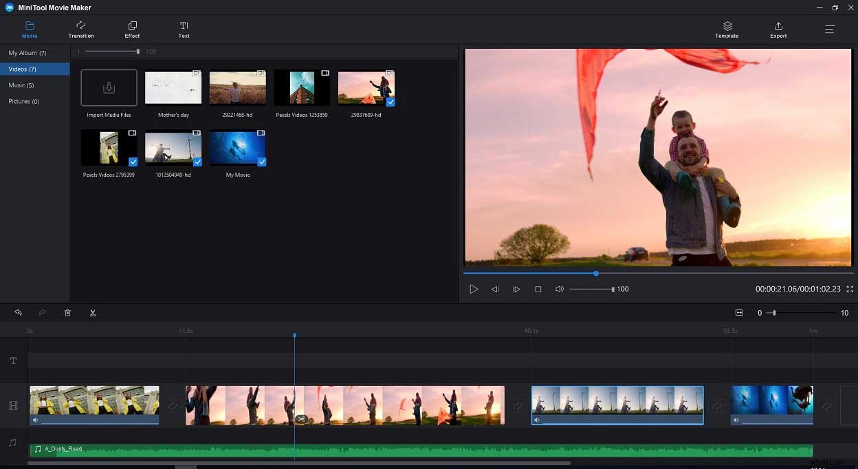Image resolution: width=858 pixels, height=469 pixels.
Task: Uncheck the 29837689-hd selection checkmark
Action: pos(390,102)
